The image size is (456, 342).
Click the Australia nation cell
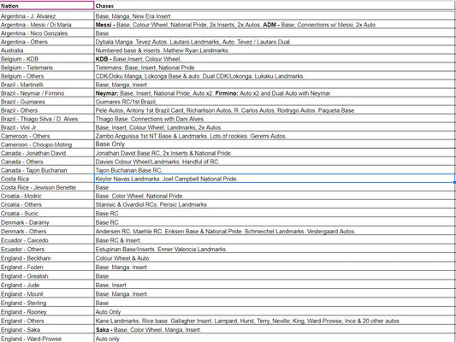[x=47, y=50]
